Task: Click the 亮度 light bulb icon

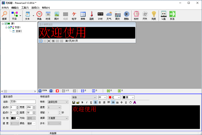Action: (154, 15)
